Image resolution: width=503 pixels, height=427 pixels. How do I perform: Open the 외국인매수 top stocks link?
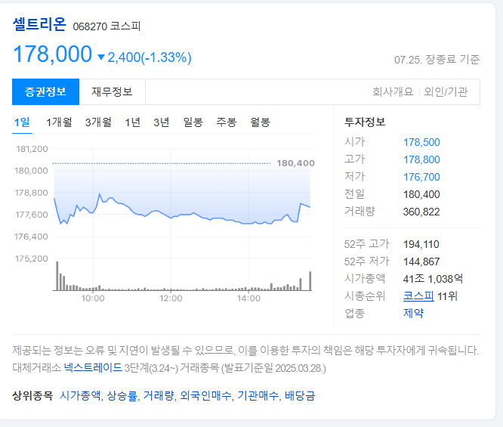point(205,395)
